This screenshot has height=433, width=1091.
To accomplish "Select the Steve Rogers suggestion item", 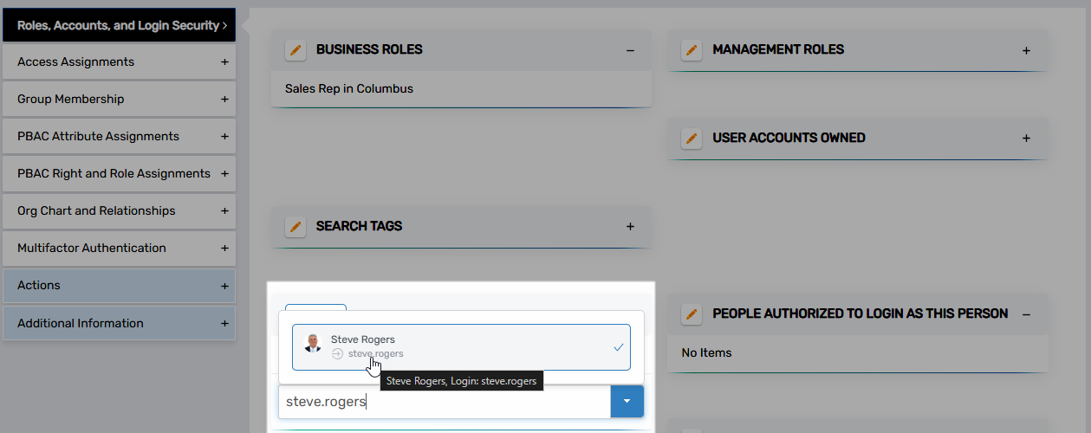I will click(x=461, y=346).
